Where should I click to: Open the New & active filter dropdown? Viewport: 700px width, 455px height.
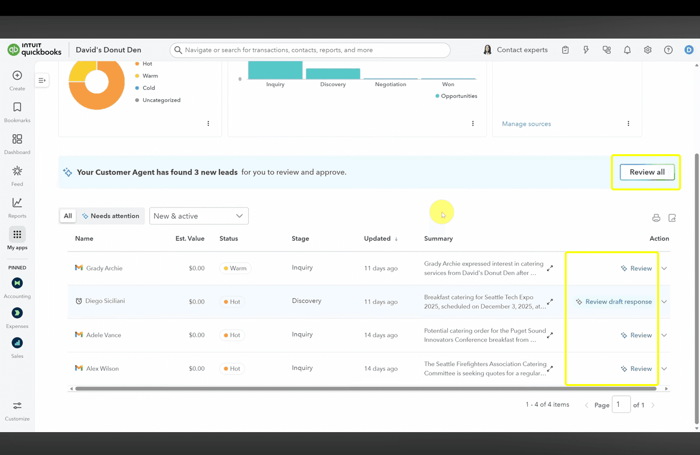tap(199, 216)
